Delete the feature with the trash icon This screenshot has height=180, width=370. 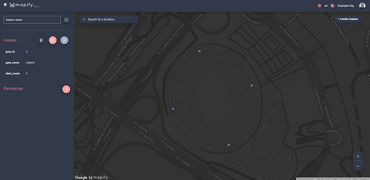coord(41,40)
